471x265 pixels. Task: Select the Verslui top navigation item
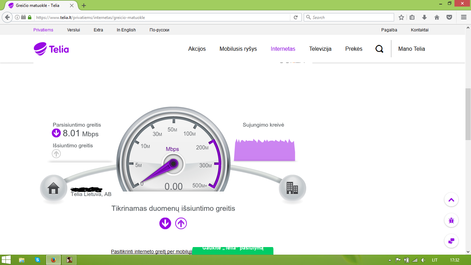click(73, 30)
